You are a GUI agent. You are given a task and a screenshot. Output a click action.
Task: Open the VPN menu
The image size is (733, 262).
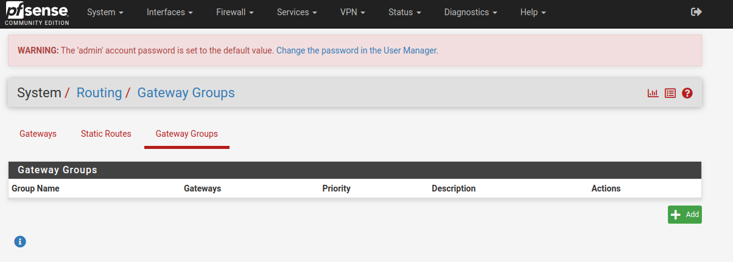[x=352, y=12]
